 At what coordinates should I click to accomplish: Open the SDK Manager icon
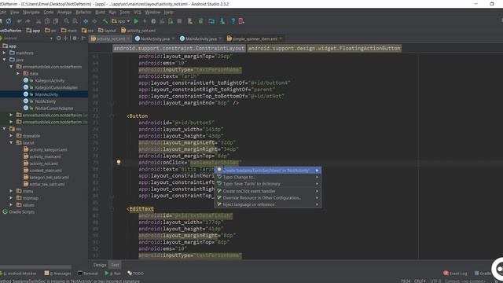222,21
